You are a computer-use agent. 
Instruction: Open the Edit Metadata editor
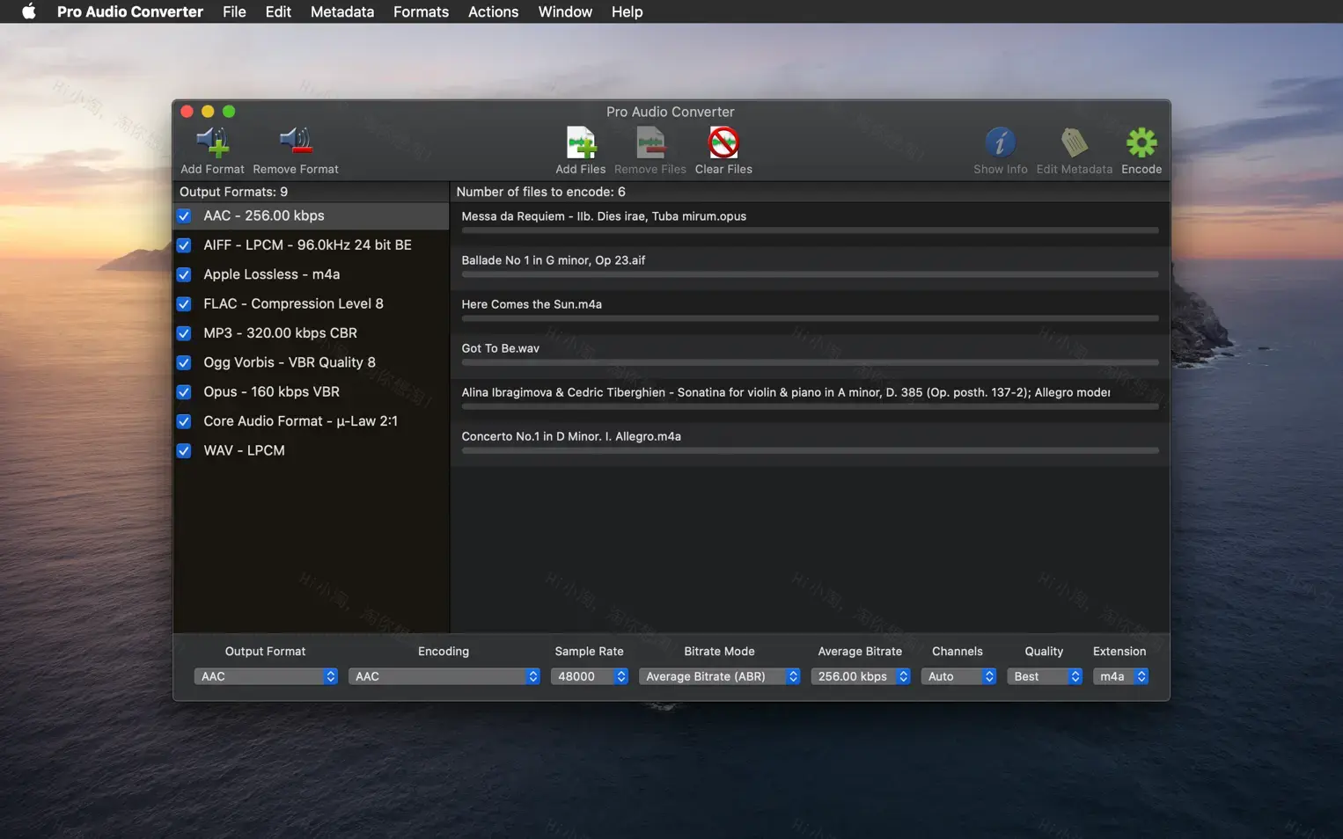(1074, 142)
